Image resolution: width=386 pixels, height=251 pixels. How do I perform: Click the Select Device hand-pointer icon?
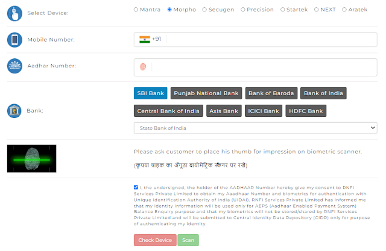click(14, 13)
